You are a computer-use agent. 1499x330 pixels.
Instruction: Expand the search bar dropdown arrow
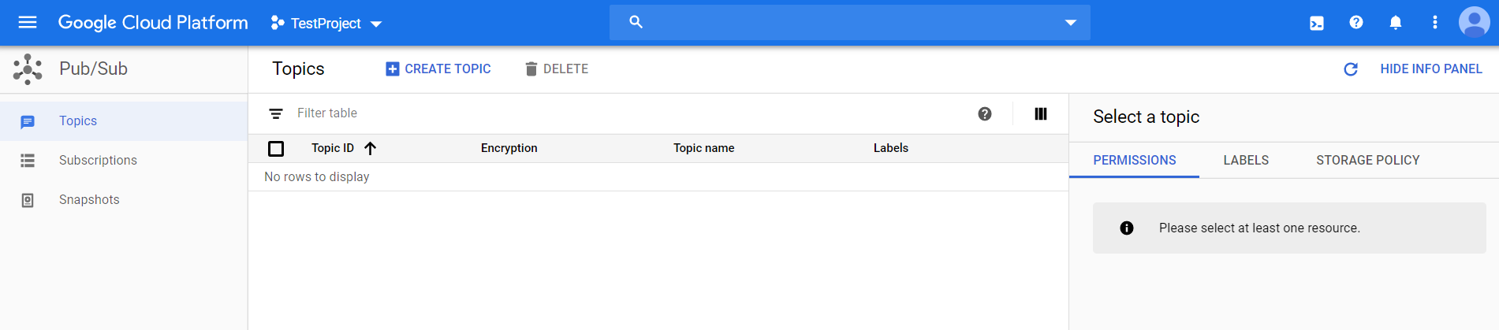[x=1071, y=23]
